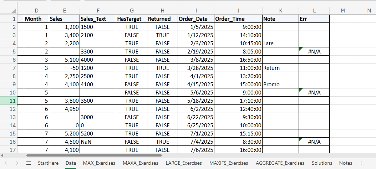Select row 11 header

pos(12,101)
